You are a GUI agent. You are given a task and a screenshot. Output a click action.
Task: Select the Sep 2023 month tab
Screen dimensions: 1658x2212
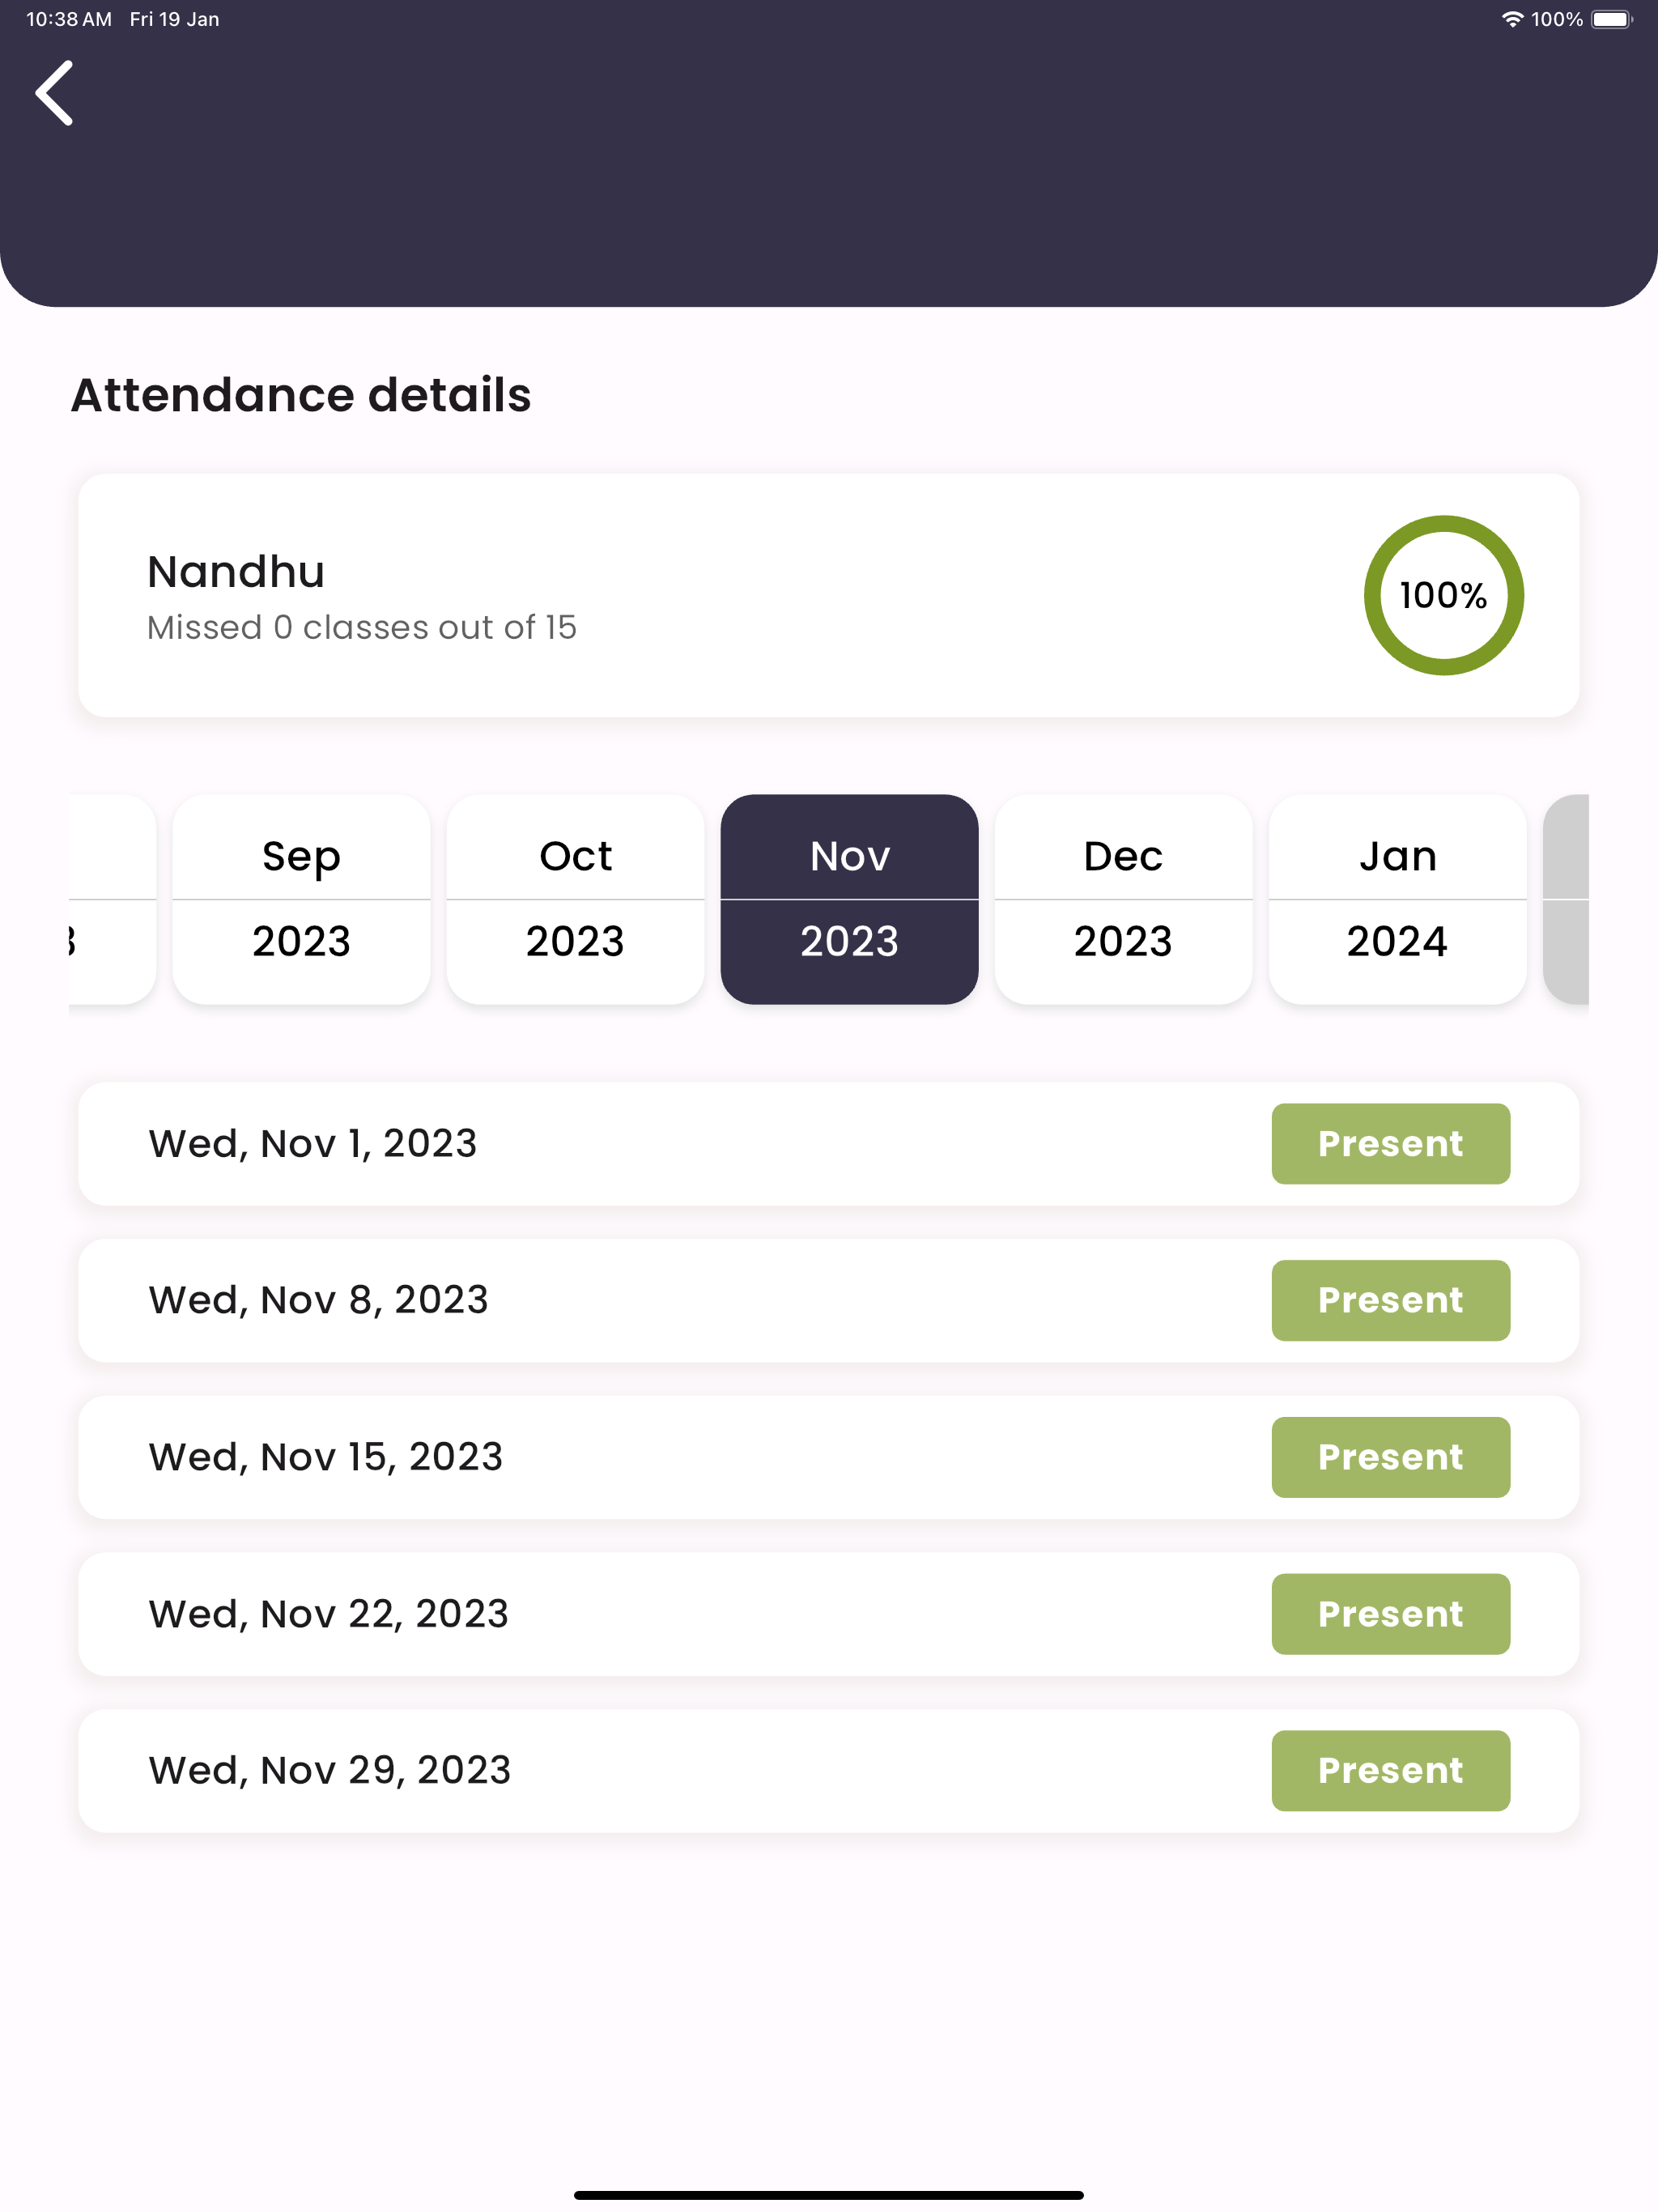[301, 899]
